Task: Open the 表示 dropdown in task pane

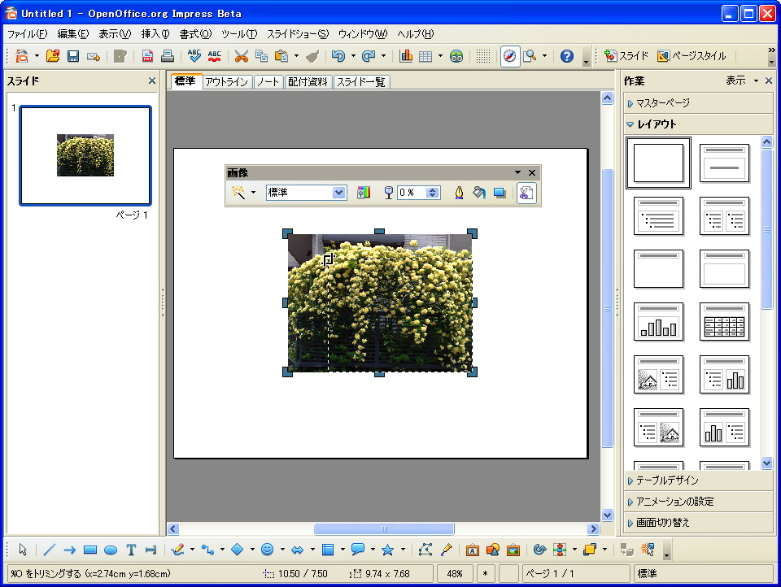Action: pyautogui.click(x=741, y=80)
